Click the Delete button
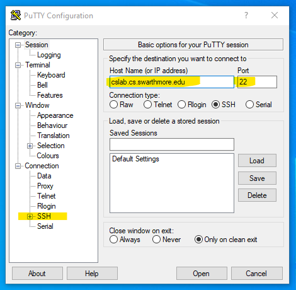Image resolution: width=296 pixels, height=290 pixels. 257,195
